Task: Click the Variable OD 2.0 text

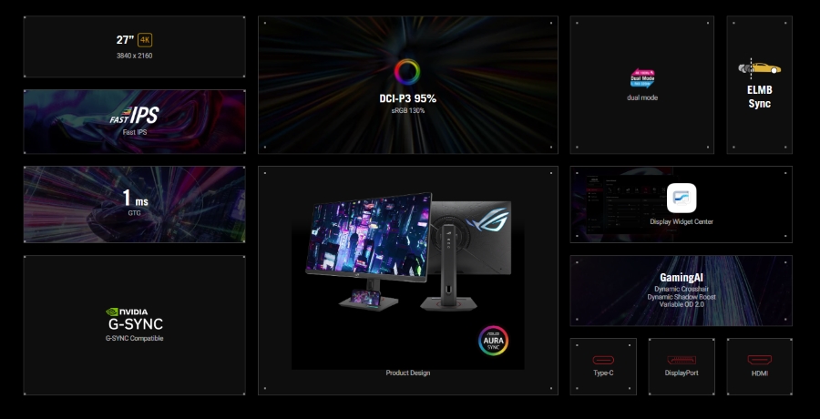Action: click(x=682, y=305)
